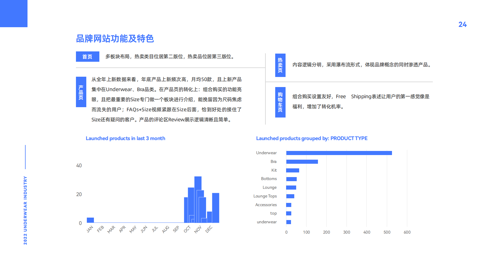
Task: Select the line starting 内容逻辑分明
Action: coord(363,65)
